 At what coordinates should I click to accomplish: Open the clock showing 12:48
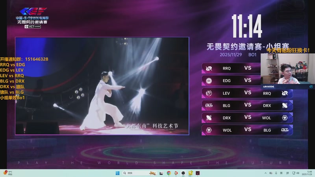coord(307,173)
